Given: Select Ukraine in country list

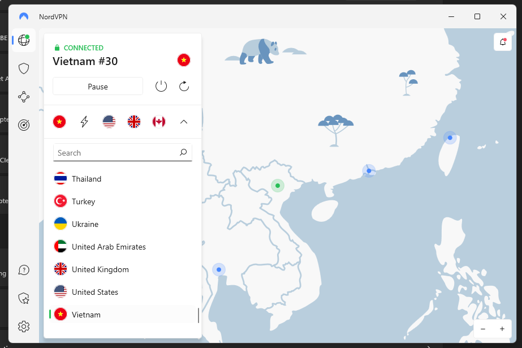Looking at the screenshot, I should tap(123, 224).
